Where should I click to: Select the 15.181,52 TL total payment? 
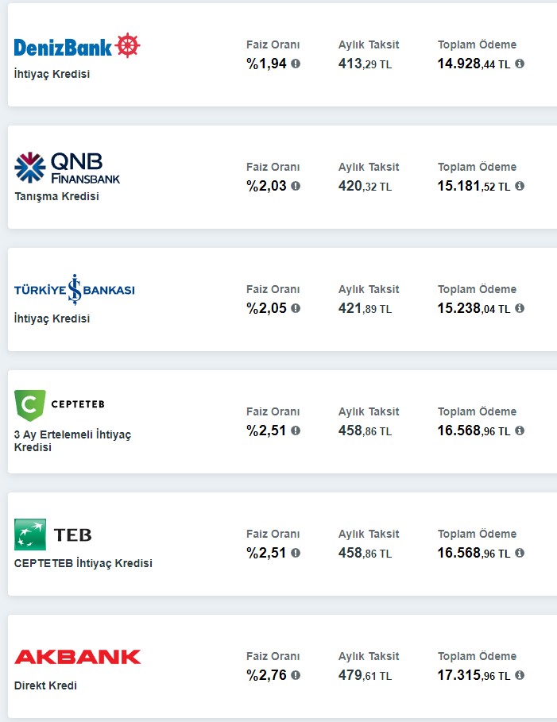[474, 186]
